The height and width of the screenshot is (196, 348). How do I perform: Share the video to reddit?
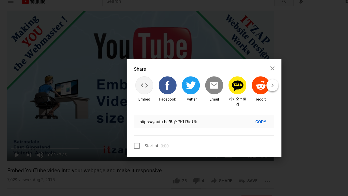pos(260,85)
